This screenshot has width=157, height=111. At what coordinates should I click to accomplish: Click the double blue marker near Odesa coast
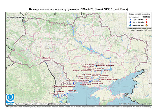(73, 83)
